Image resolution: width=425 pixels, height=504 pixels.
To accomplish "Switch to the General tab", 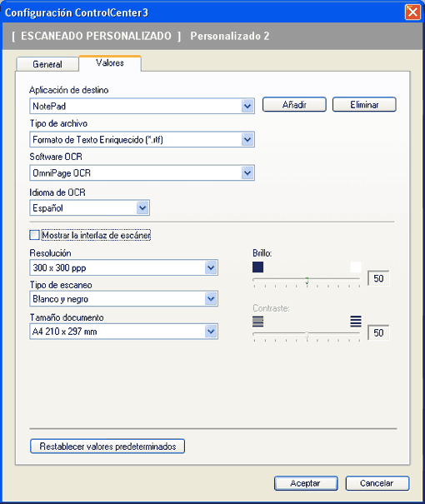I will (47, 64).
